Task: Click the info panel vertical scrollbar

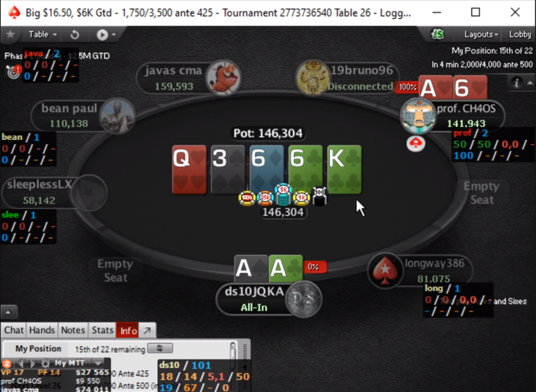Action: click(233, 351)
